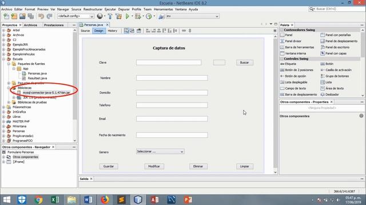Image resolution: width=366 pixels, height=205 pixels.
Task: Open the browser selection dropdown in toolbar
Action: (x=192, y=17)
